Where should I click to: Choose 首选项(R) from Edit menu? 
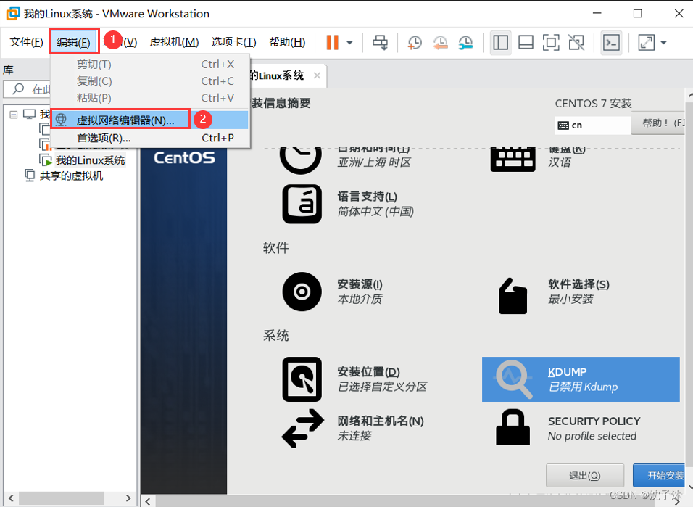pos(150,138)
